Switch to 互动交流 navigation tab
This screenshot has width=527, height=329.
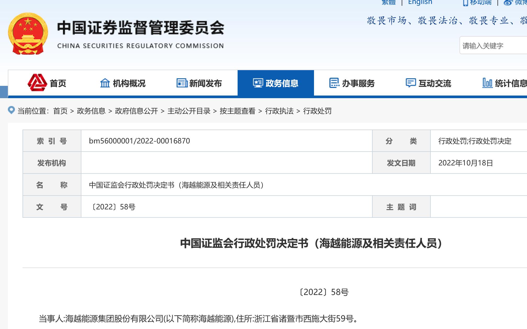[435, 83]
